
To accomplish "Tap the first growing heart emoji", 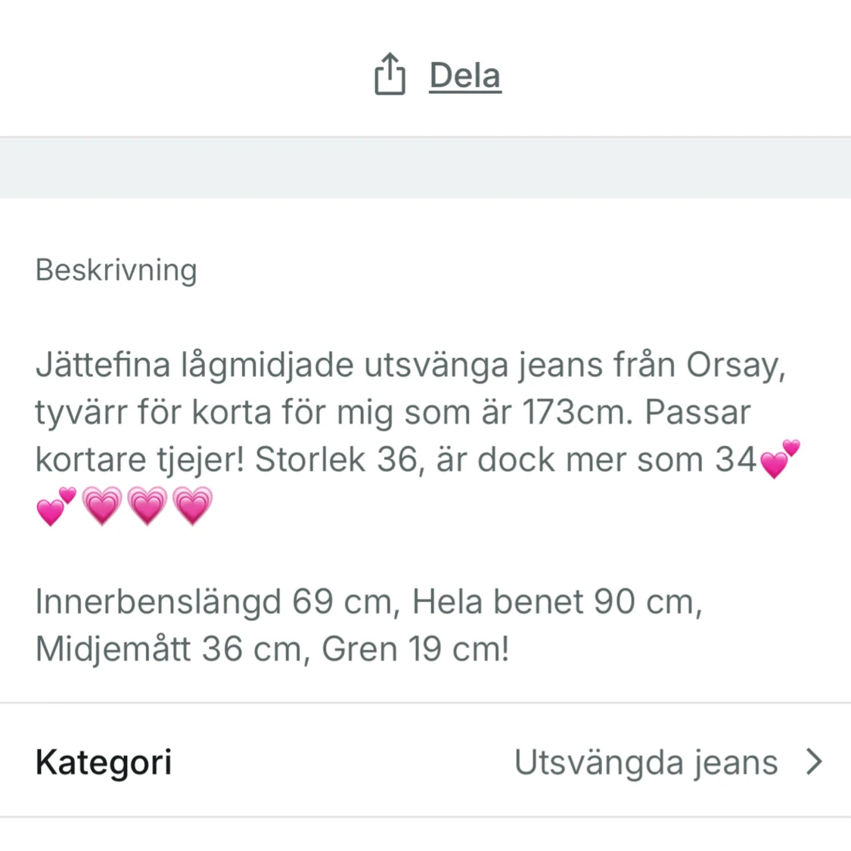I will tap(102, 506).
